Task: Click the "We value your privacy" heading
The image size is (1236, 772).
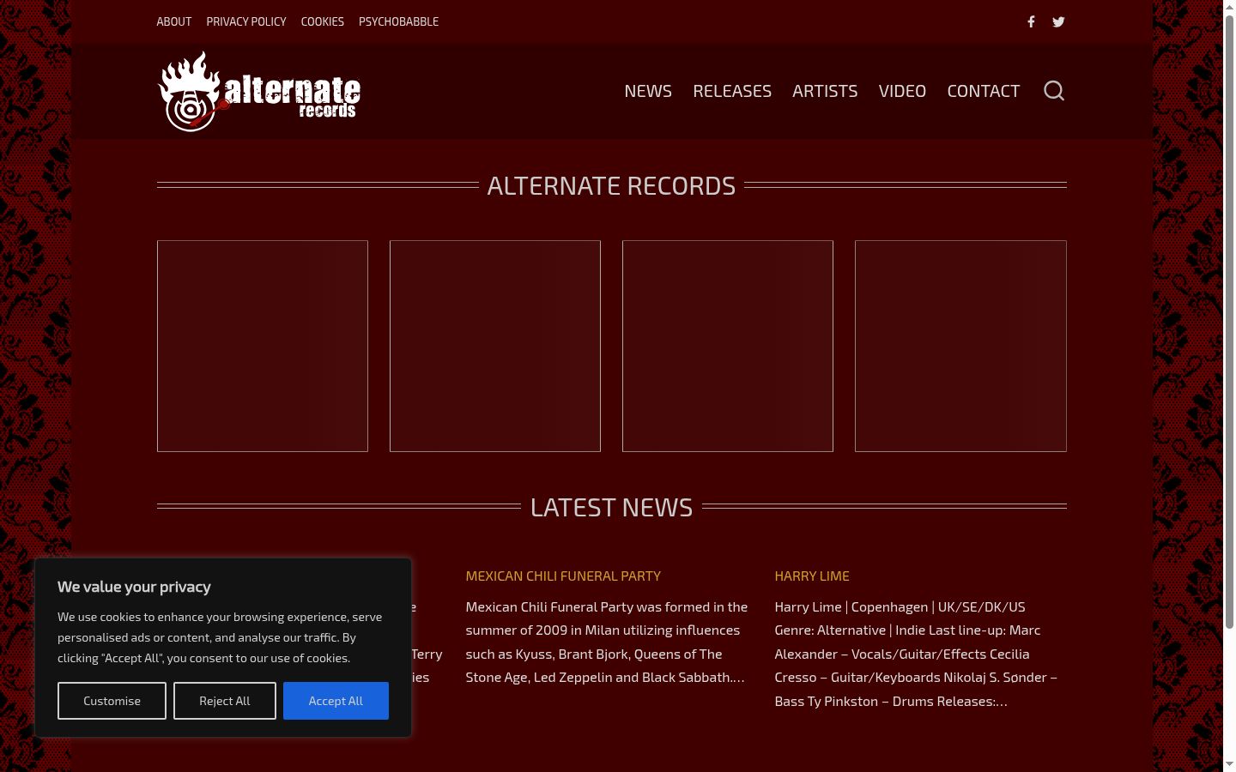Action: coord(134,587)
